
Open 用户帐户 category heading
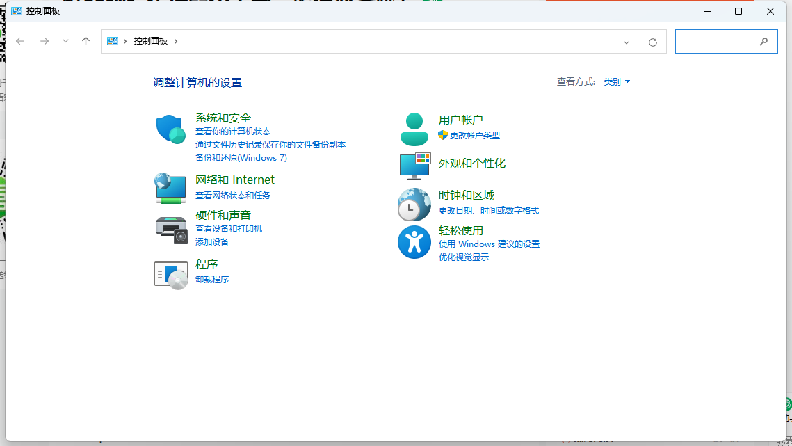point(460,120)
